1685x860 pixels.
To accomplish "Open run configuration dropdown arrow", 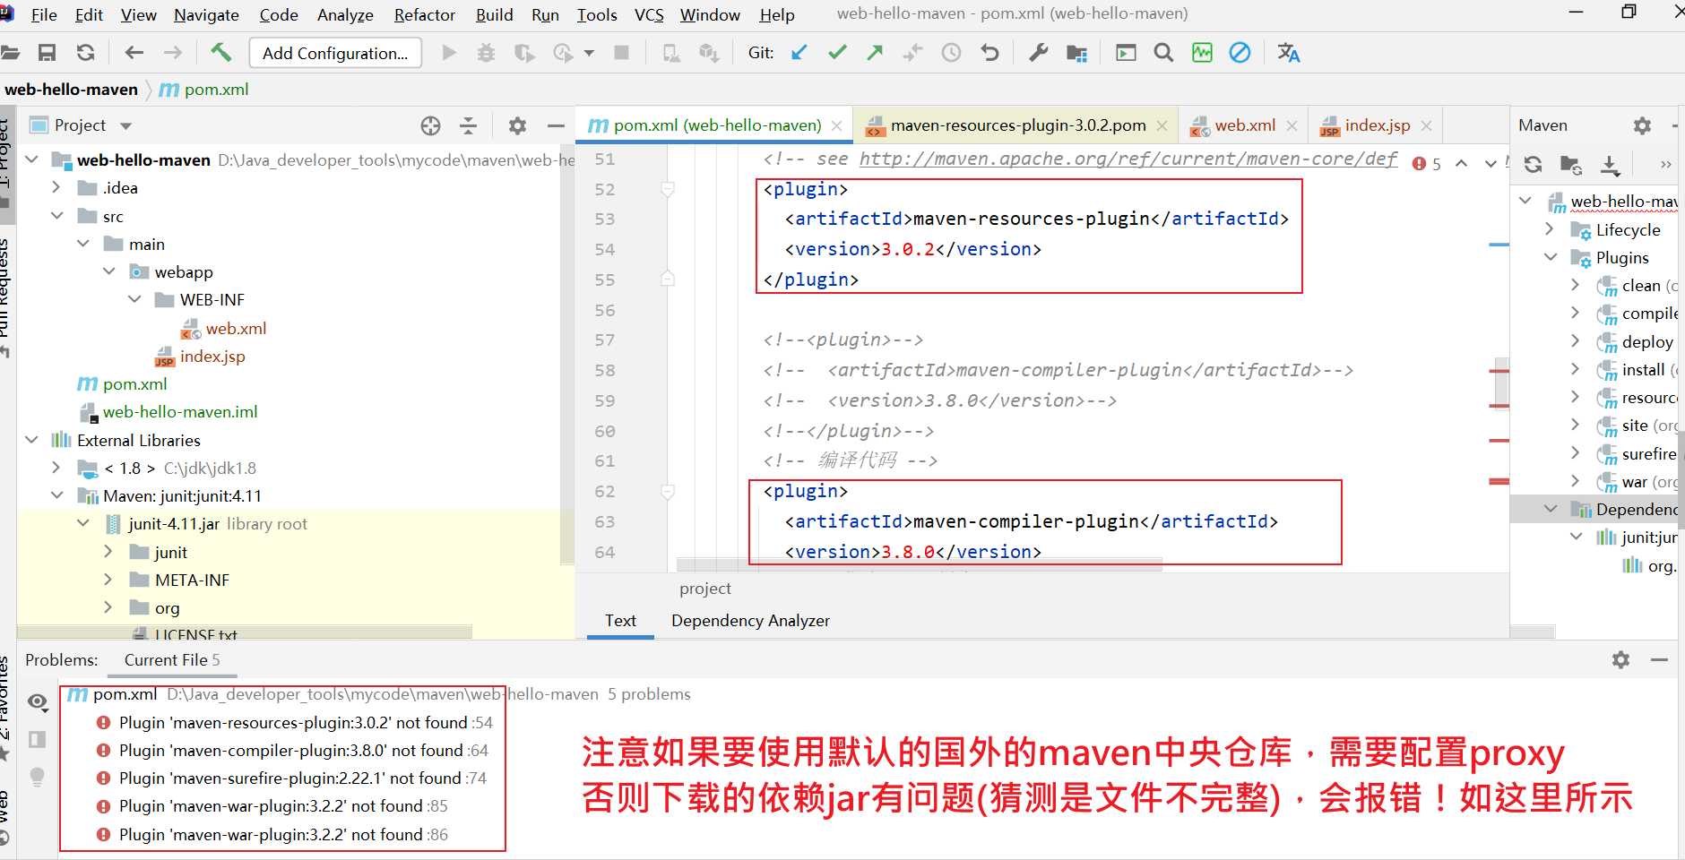I will point(589,54).
